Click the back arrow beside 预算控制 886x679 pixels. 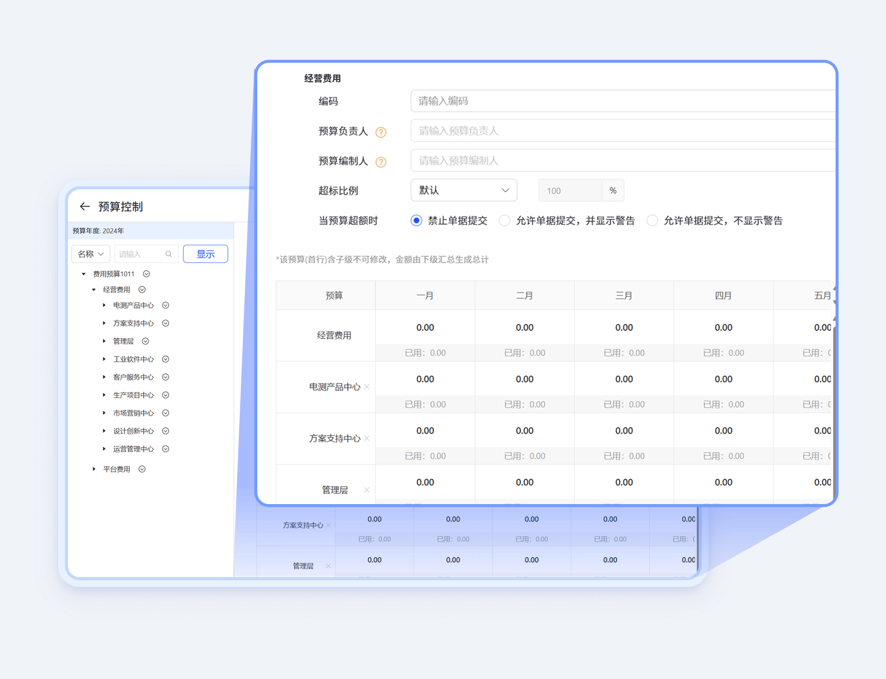coord(85,207)
